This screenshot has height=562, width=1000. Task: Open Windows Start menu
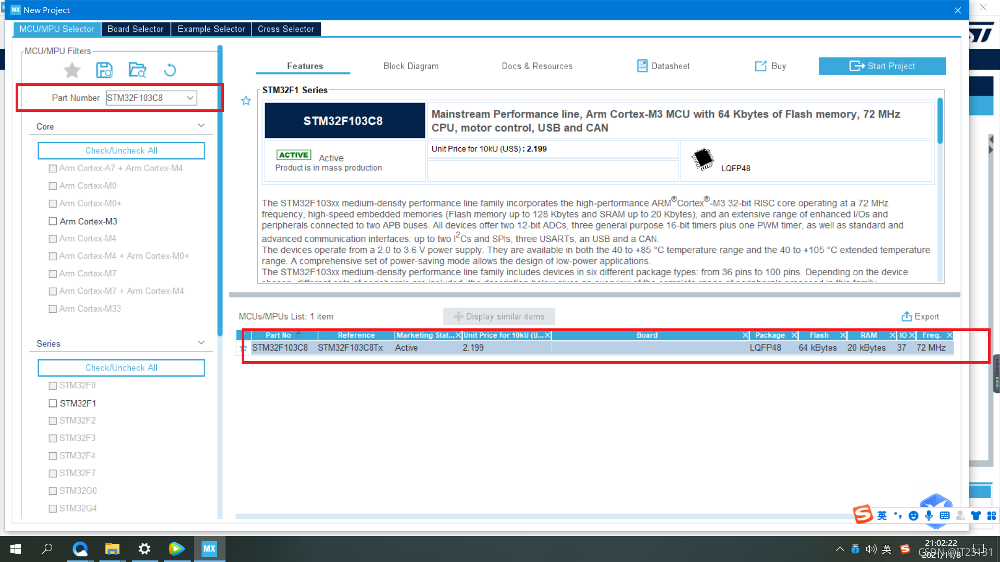[16, 548]
